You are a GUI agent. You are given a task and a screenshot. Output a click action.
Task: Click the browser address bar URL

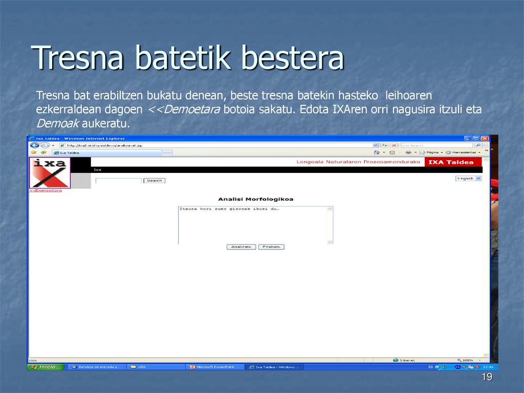(x=215, y=145)
